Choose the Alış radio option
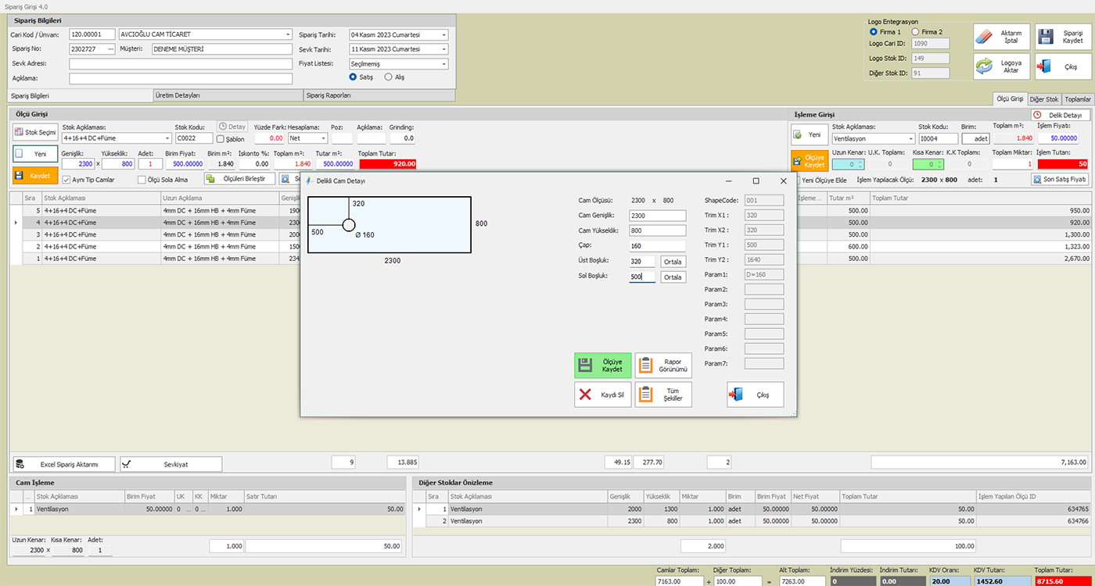The height and width of the screenshot is (586, 1095). pos(389,77)
